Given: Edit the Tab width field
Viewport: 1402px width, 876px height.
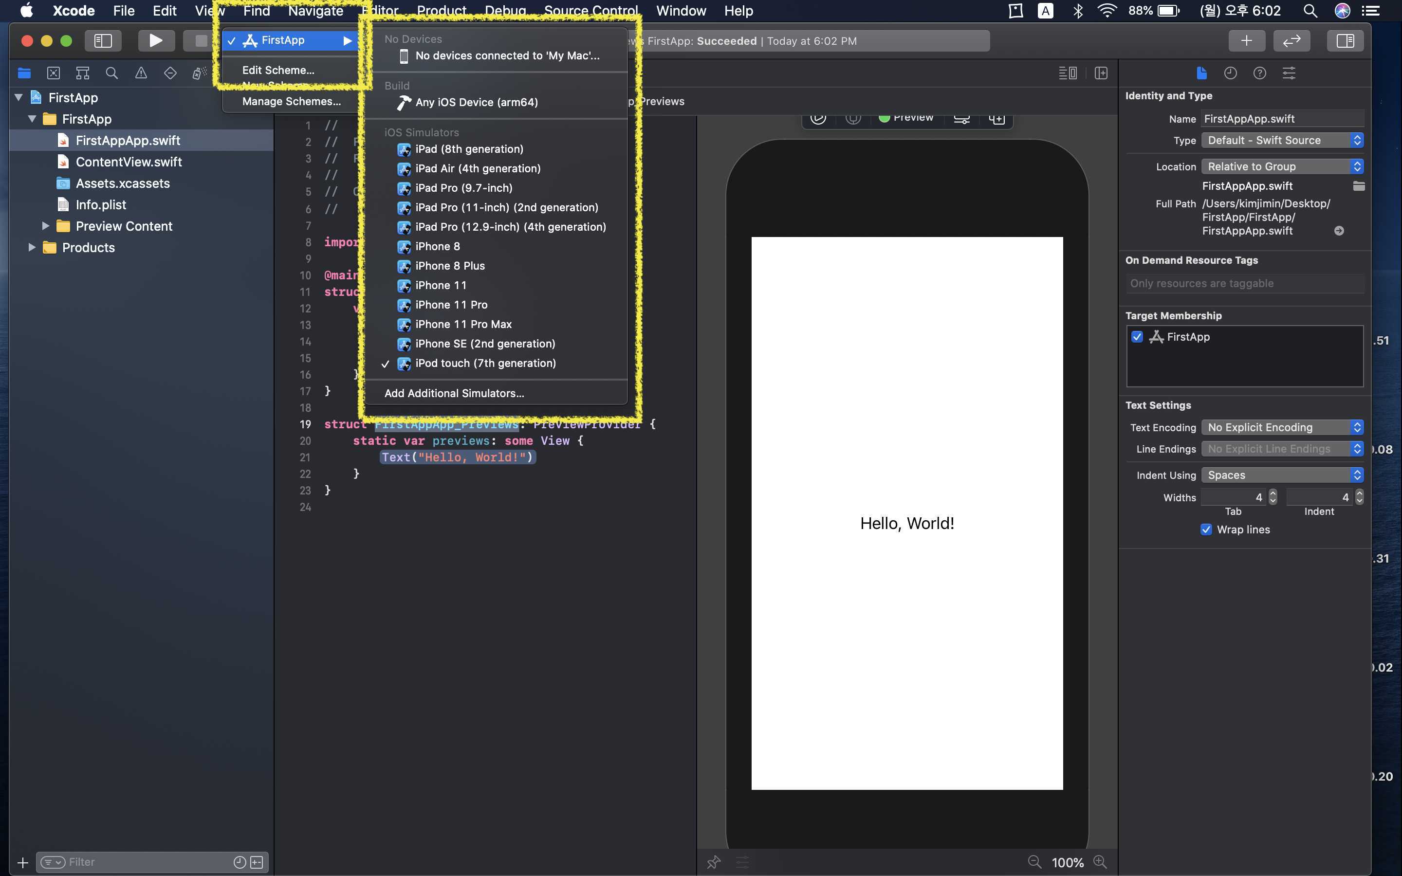Looking at the screenshot, I should (1234, 497).
